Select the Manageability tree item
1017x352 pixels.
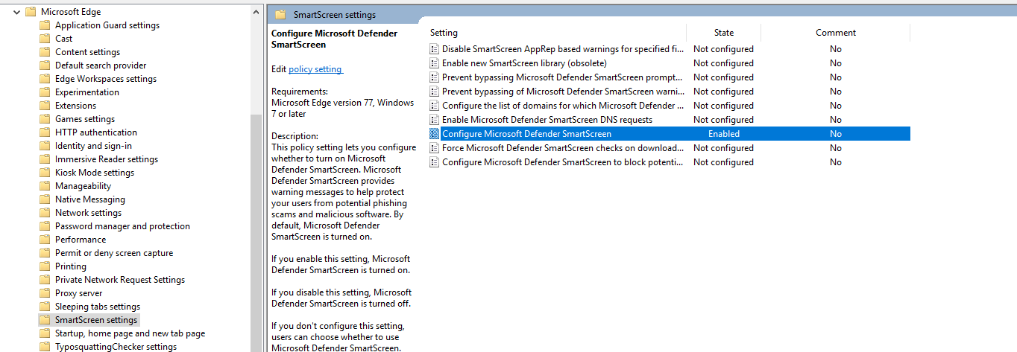click(x=83, y=186)
